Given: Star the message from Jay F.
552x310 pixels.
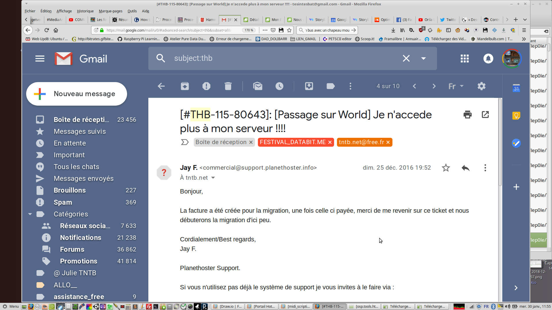Looking at the screenshot, I should pos(446,168).
